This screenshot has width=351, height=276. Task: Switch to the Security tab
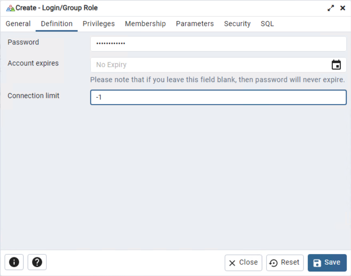[x=237, y=24]
